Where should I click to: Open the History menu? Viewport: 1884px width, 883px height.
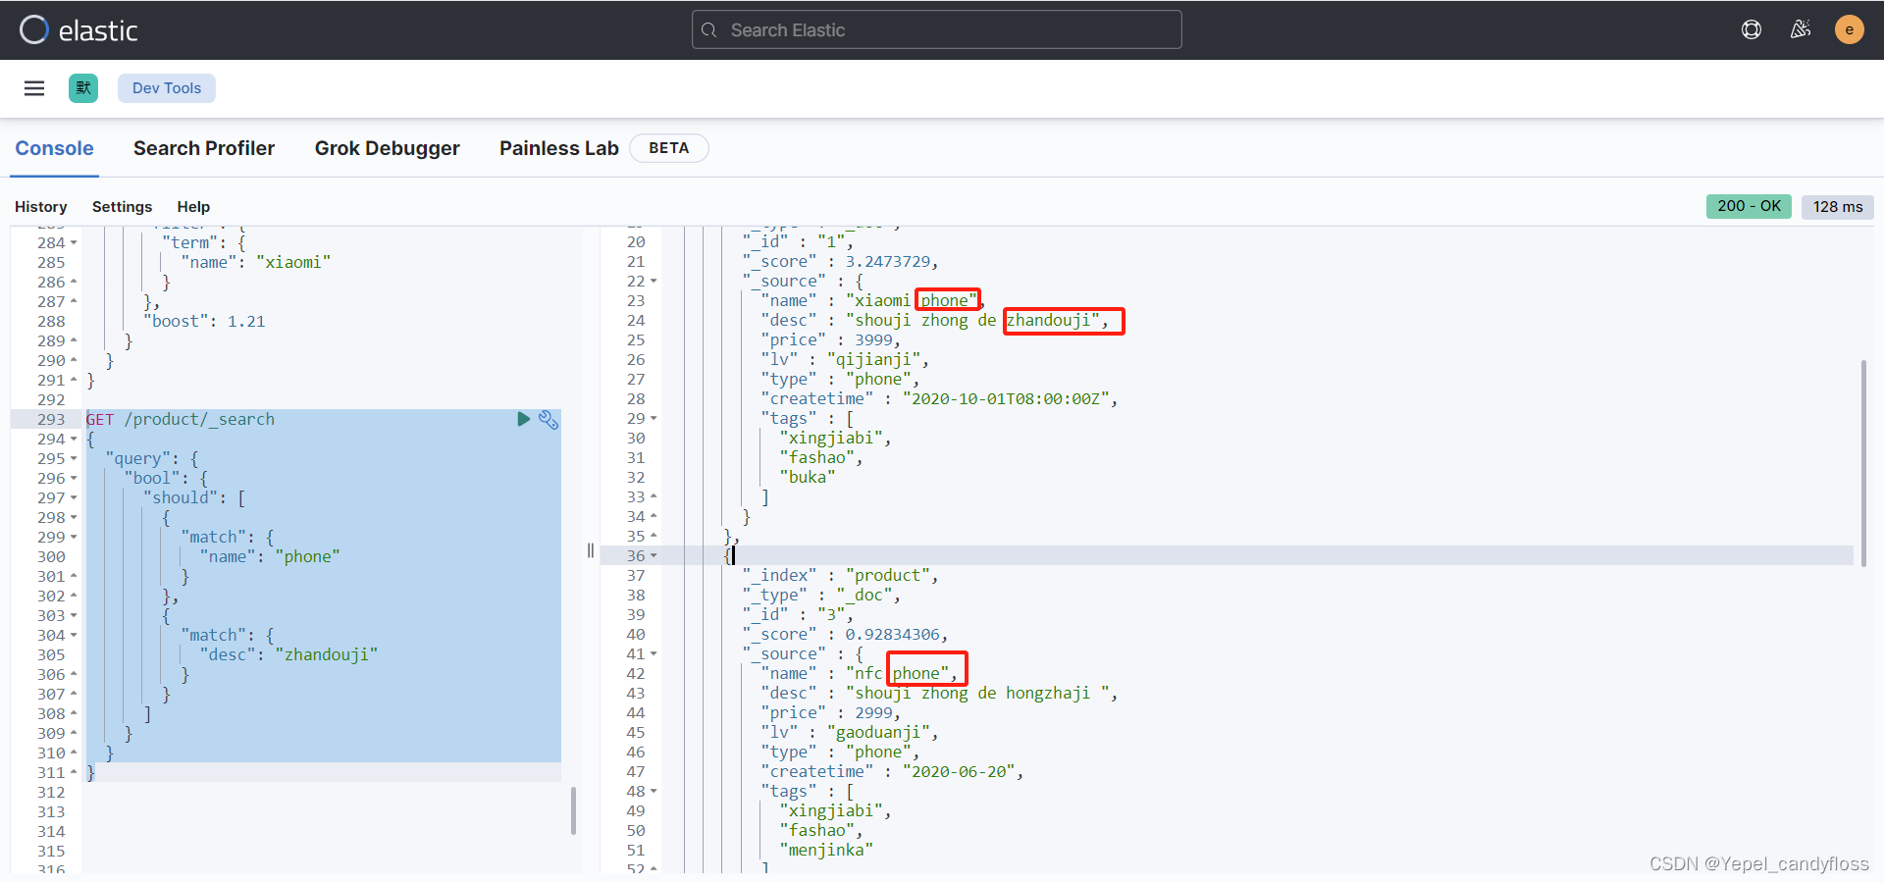(40, 207)
